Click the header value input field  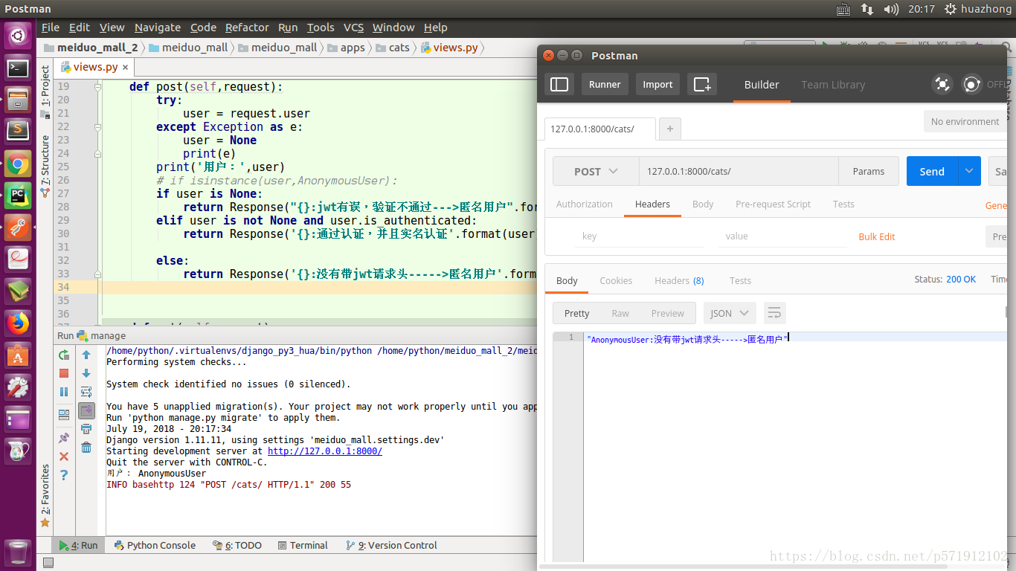point(783,236)
